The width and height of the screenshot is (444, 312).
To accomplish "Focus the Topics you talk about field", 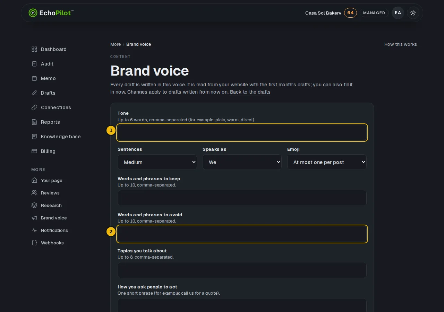I will click(242, 270).
